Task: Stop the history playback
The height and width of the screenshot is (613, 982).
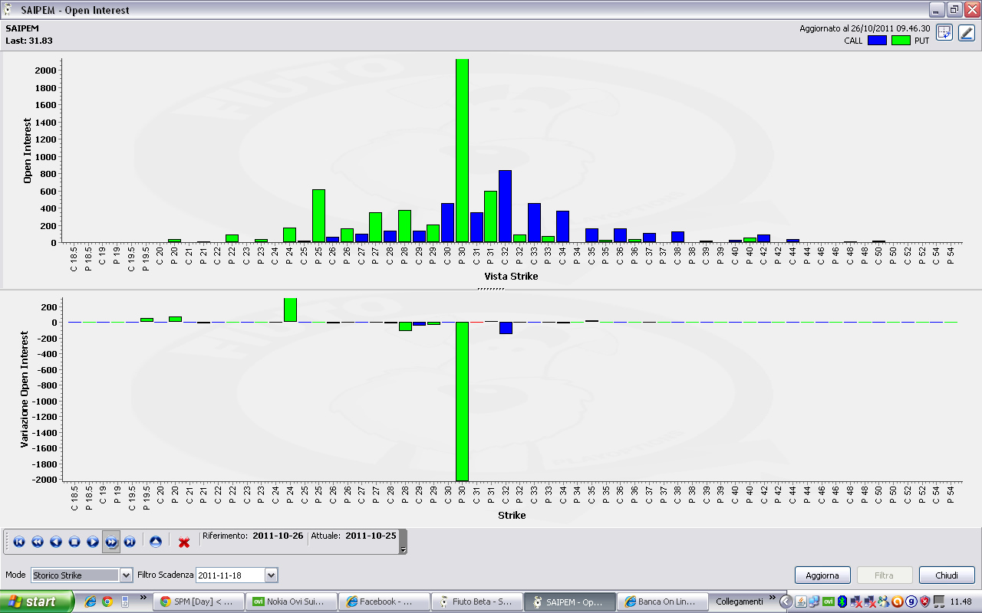Action: tap(74, 542)
